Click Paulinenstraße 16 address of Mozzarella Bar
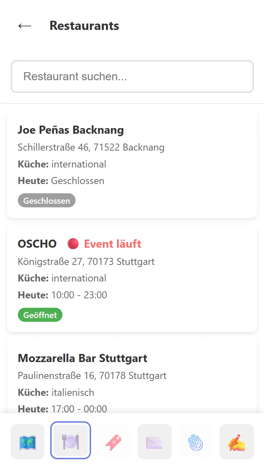264x469 pixels. 92,375
